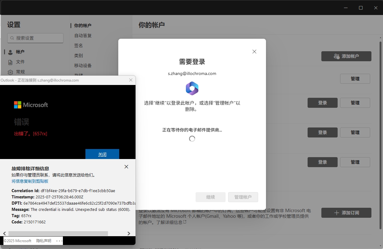Click 将信息复制到剪贴板 link

pos(30,181)
